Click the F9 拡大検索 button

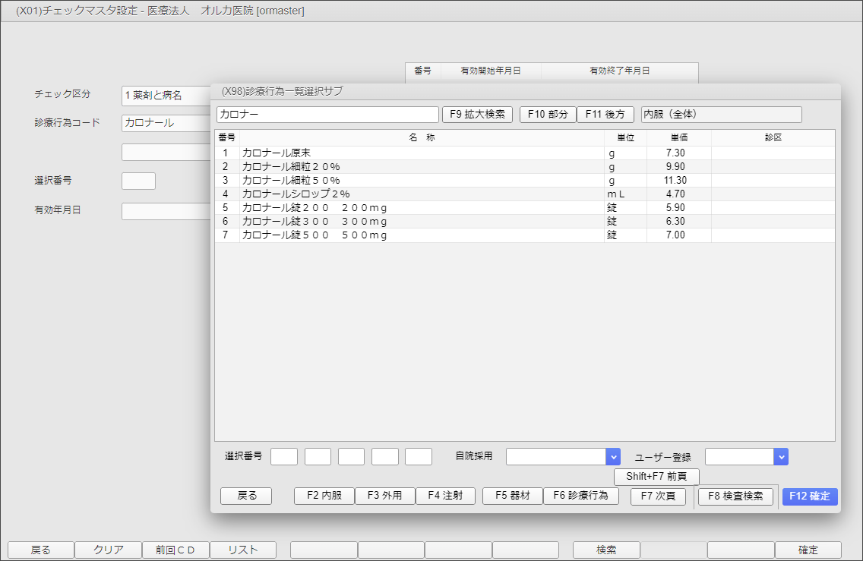tap(477, 115)
